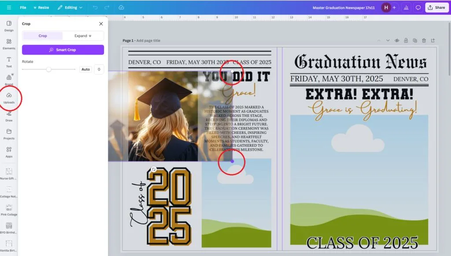The image size is (451, 256).
Task: Select the Grace is Graduating script text
Action: tap(362, 110)
